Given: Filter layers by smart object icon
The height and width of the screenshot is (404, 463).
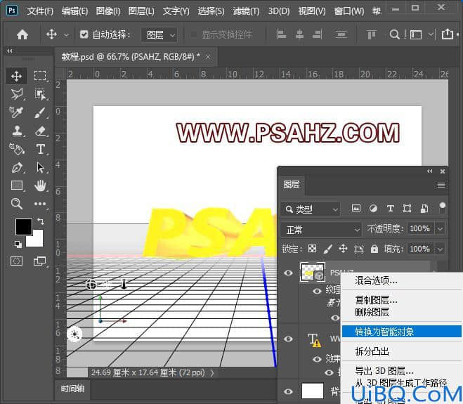Looking at the screenshot, I should click(x=424, y=209).
